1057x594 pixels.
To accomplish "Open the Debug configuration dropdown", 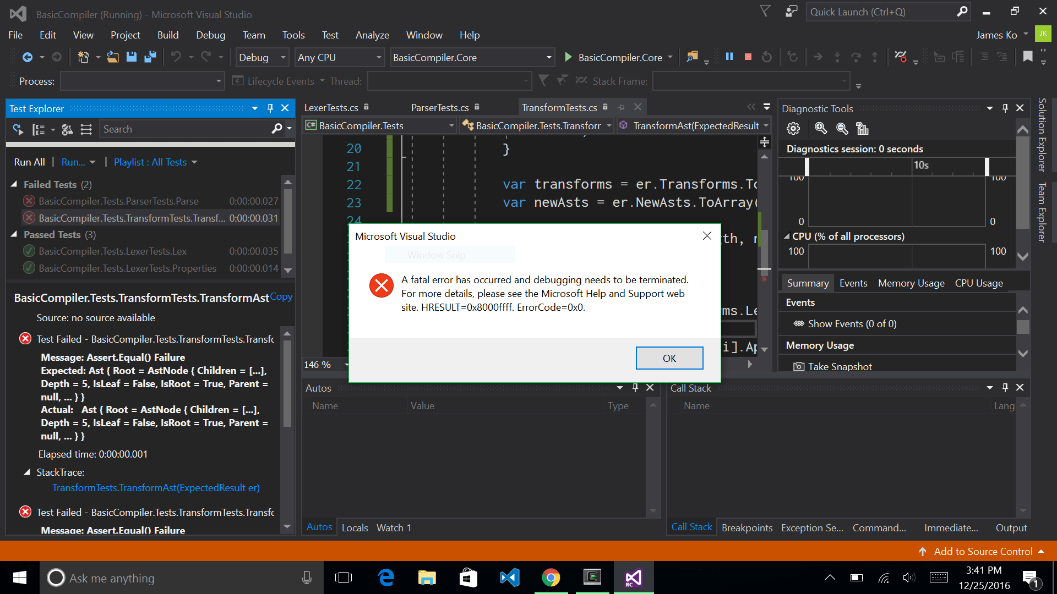I will [283, 57].
